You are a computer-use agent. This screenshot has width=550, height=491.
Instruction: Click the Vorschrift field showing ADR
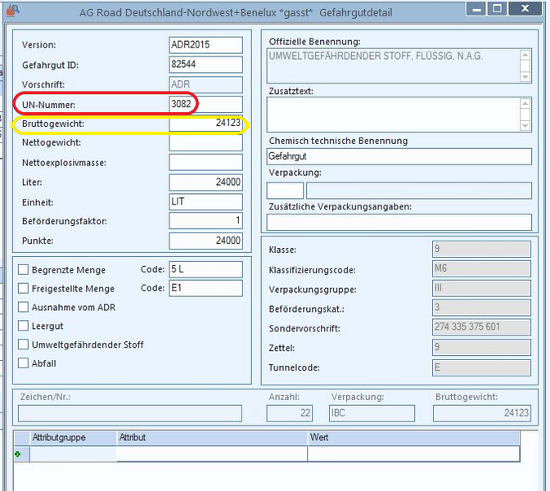(x=206, y=84)
